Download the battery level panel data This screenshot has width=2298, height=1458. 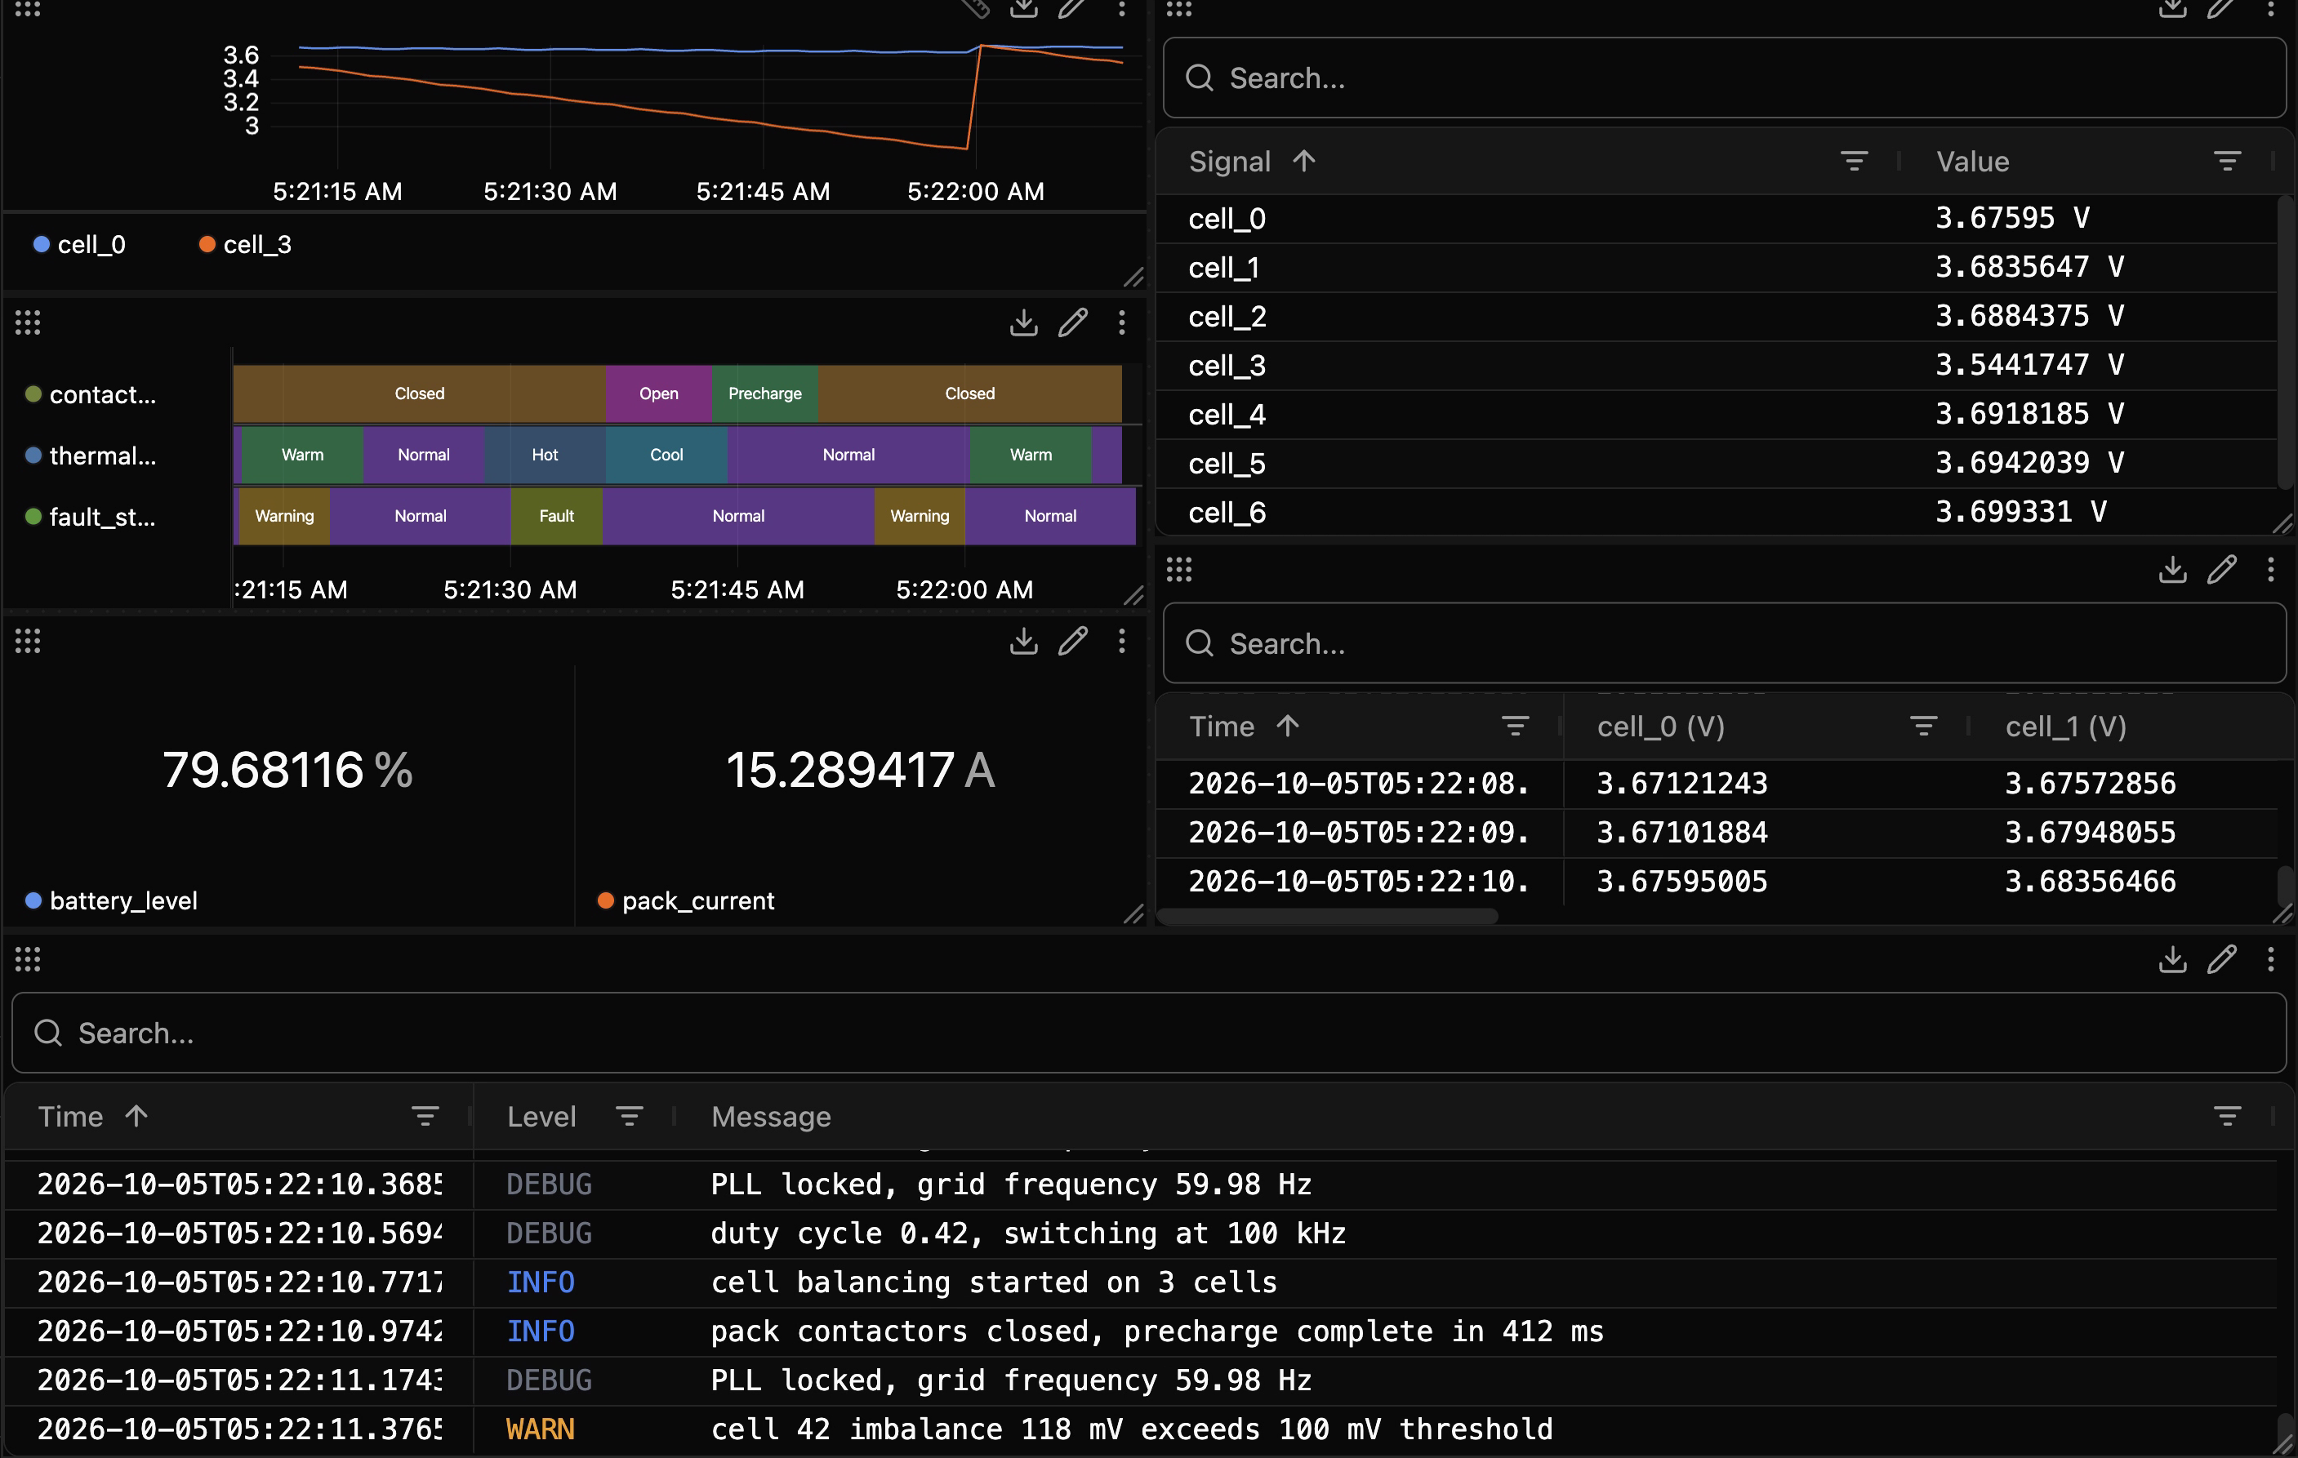[x=1023, y=641]
